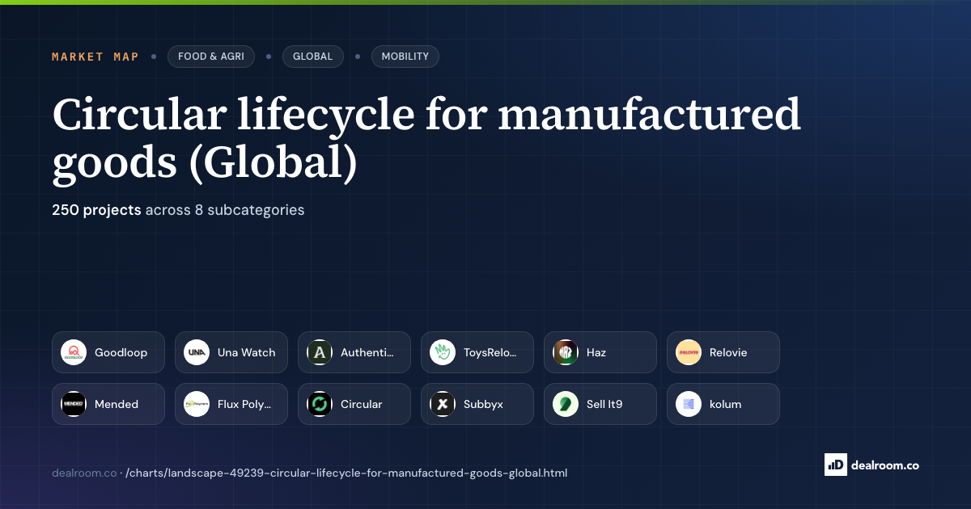Click the Relovie logo icon
This screenshot has height=509, width=971.
click(x=689, y=352)
